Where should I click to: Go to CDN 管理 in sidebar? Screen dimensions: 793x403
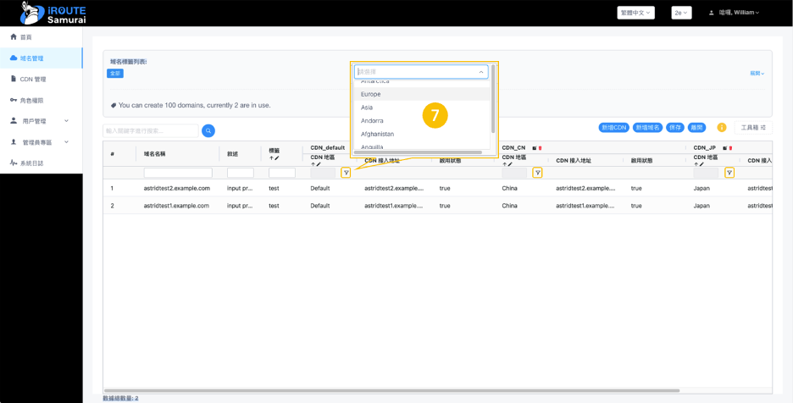coord(32,80)
